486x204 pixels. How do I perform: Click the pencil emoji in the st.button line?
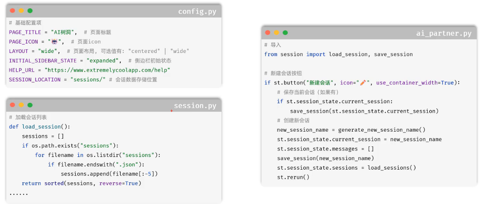pos(363,83)
